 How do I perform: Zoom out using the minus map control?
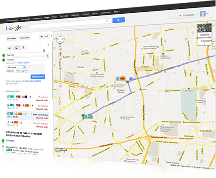pos(60,85)
